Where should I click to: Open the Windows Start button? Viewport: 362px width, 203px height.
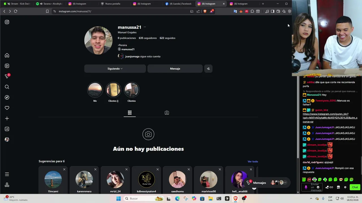coord(118,198)
